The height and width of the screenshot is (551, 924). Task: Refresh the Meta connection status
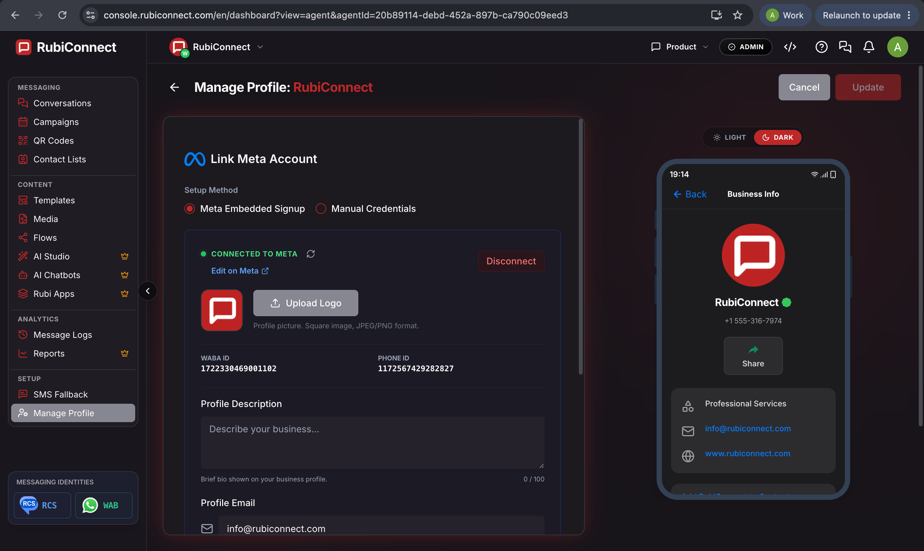click(311, 254)
